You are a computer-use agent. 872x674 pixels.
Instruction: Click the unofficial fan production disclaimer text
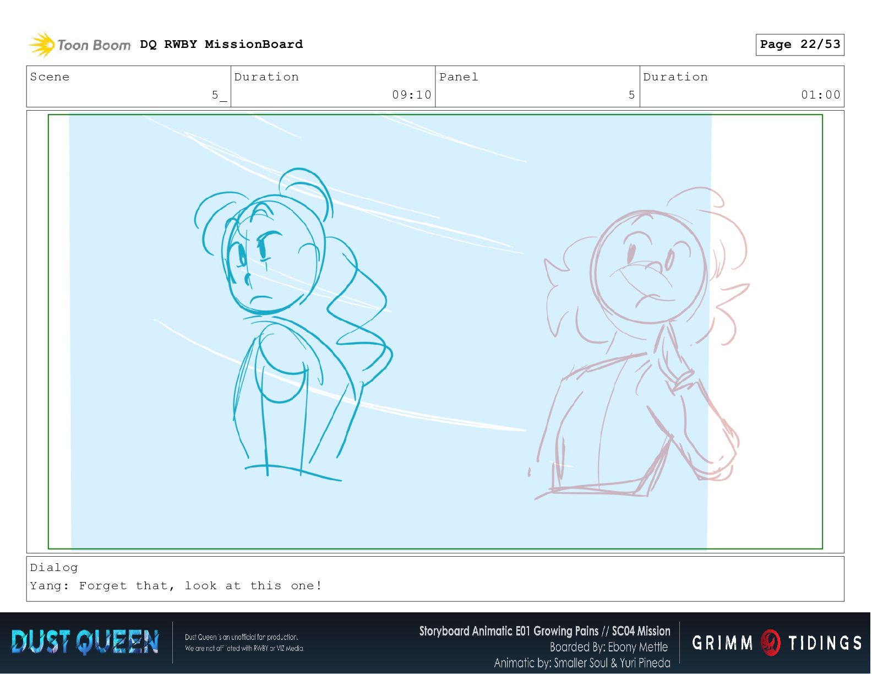244,643
